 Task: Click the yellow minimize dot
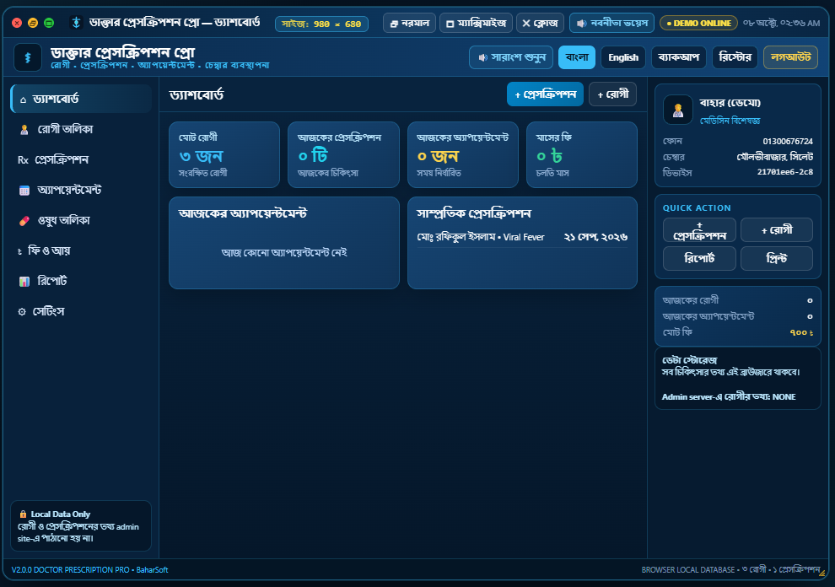coord(33,23)
